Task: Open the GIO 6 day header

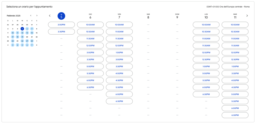Action: click(90, 16)
